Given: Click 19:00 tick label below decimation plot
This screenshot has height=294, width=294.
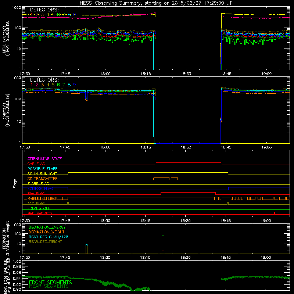Looking at the screenshot, I should point(266,258).
